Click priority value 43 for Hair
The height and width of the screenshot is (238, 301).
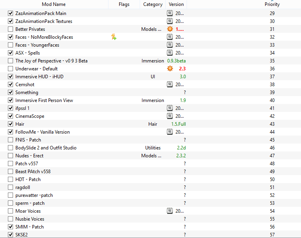tap(272, 124)
